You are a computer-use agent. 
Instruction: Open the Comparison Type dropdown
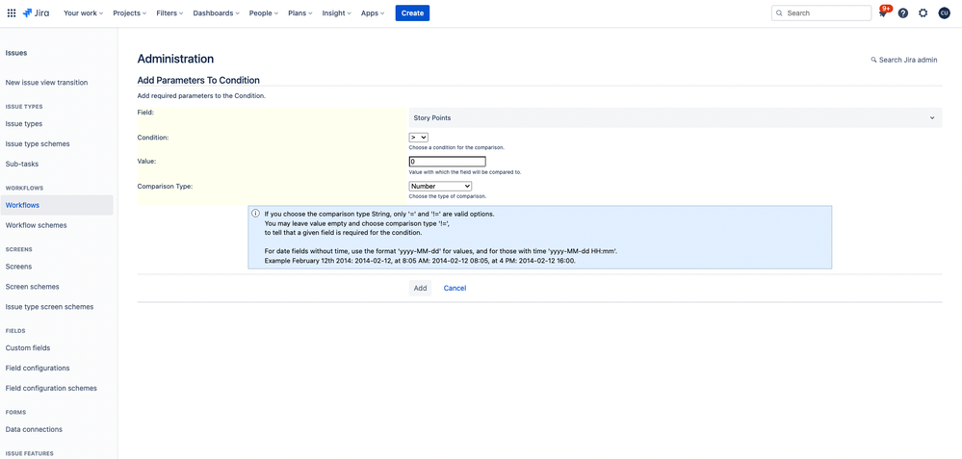click(x=440, y=186)
